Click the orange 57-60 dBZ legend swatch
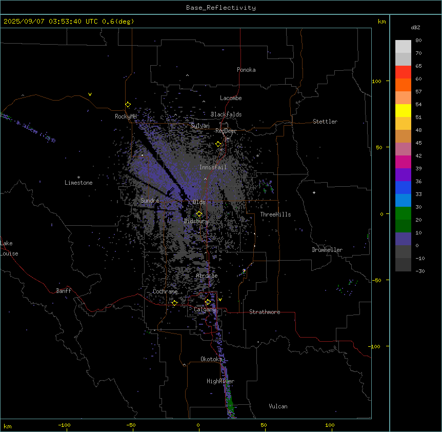 pyautogui.click(x=403, y=85)
